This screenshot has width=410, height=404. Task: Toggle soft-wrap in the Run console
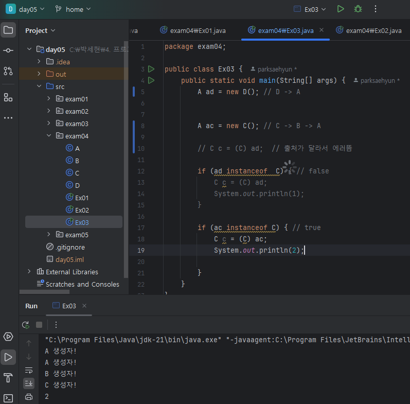click(29, 370)
